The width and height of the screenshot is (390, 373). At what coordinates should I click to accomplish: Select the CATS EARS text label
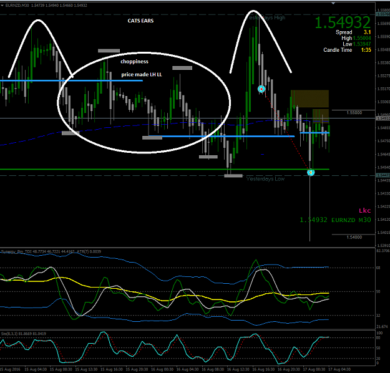140,21
